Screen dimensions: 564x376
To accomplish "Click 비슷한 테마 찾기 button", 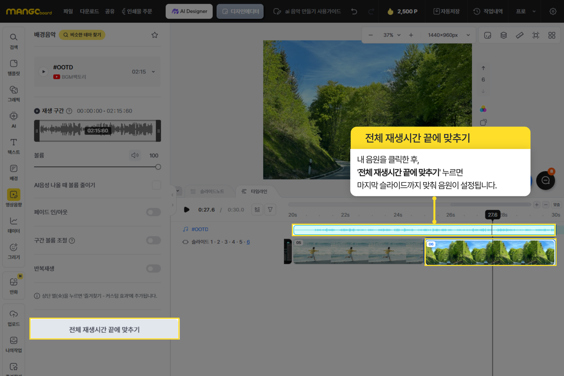I will (x=82, y=35).
